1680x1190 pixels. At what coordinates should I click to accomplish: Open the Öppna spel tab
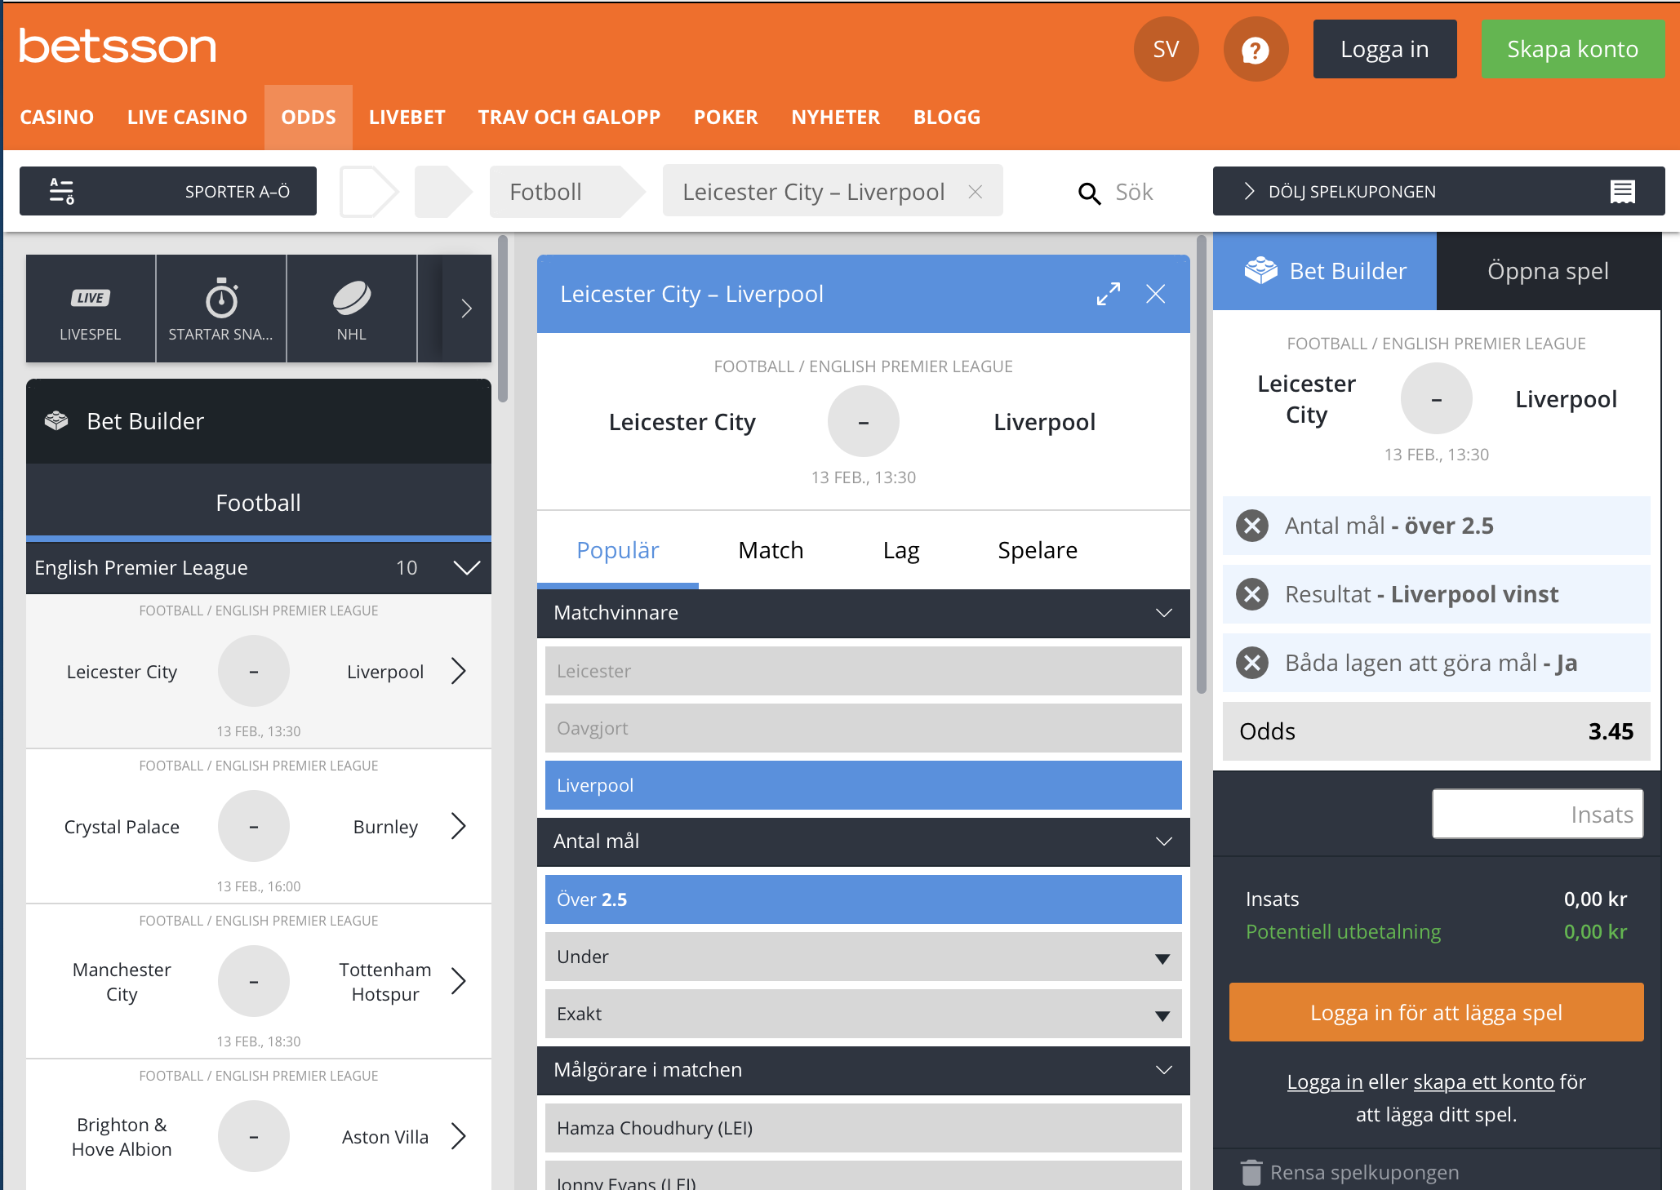1548,271
